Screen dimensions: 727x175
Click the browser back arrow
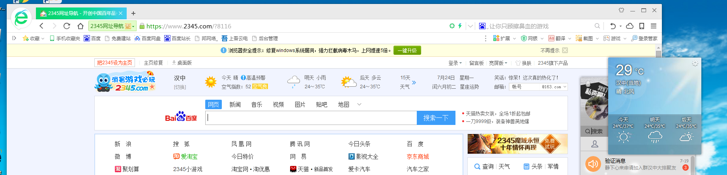pyautogui.click(x=41, y=26)
